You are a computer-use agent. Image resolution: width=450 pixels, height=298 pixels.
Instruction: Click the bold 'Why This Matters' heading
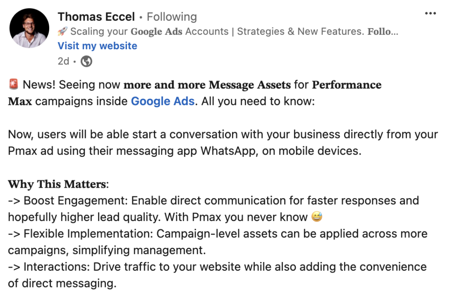pos(57,184)
